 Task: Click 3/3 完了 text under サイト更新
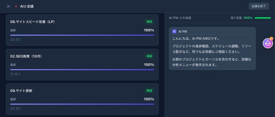pyautogui.click(x=16, y=109)
